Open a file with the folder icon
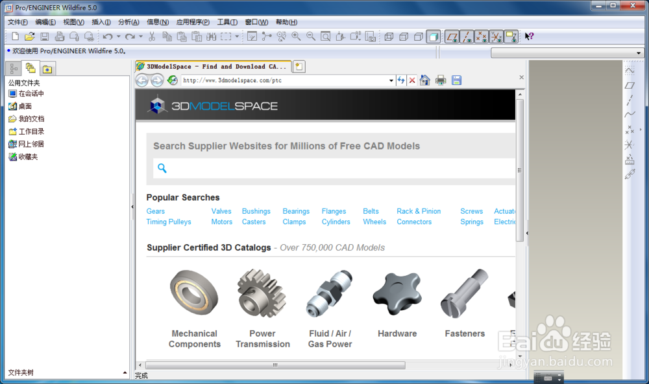 [29, 37]
